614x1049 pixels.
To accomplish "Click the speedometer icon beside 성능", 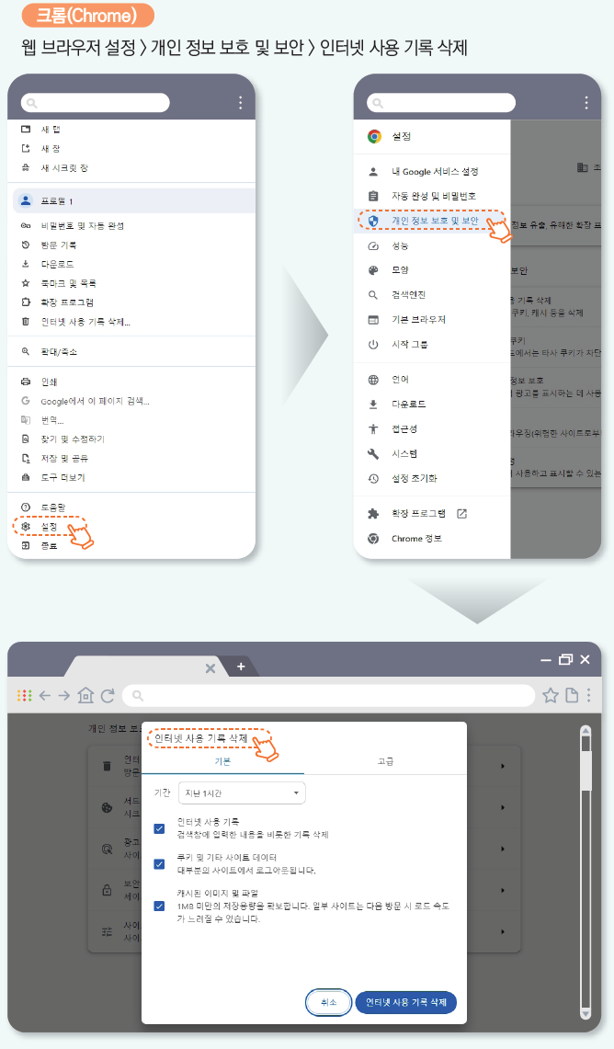I will 373,245.
